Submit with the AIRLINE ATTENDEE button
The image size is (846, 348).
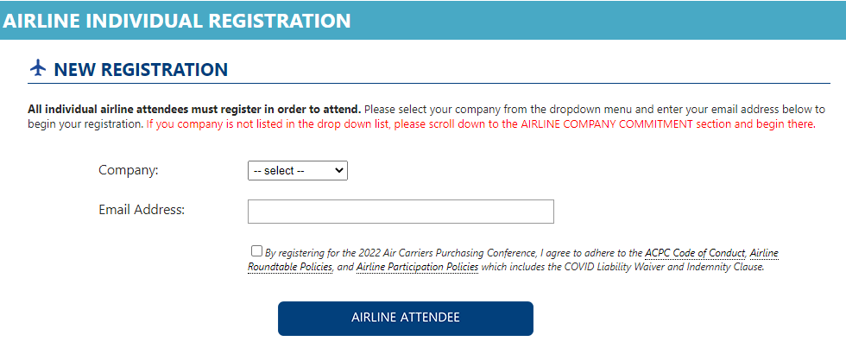406,319
